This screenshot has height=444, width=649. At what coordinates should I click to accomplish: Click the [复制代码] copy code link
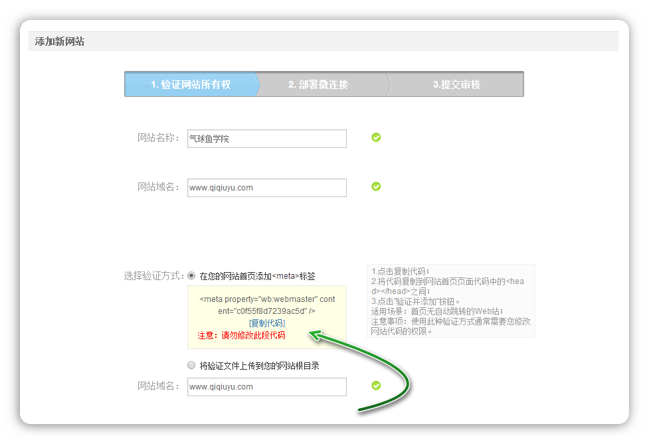[267, 323]
